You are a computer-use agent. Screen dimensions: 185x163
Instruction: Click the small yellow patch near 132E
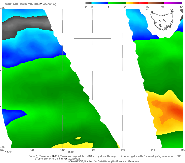[x=78, y=138]
